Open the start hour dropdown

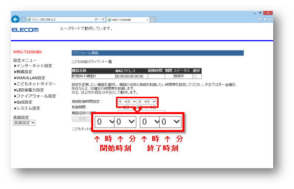(x=122, y=102)
